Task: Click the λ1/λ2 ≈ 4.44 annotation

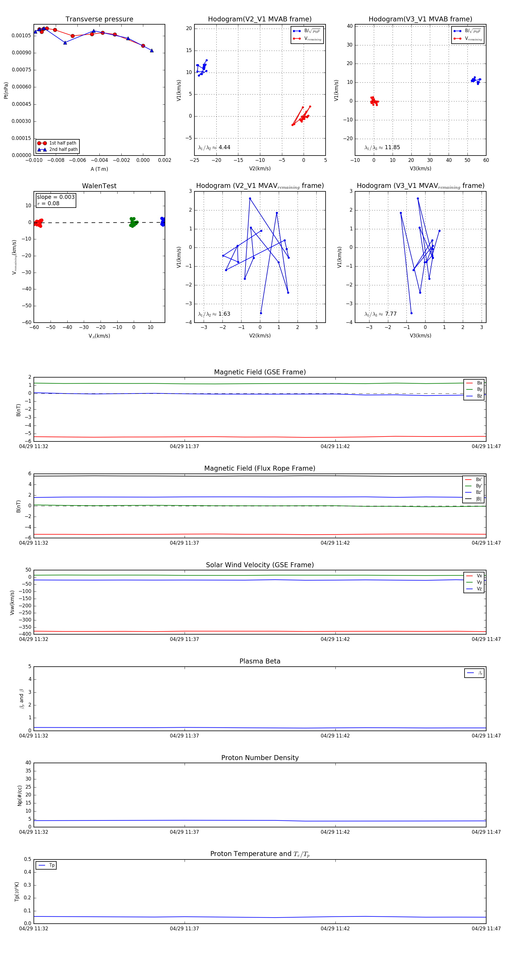Action: click(214, 147)
